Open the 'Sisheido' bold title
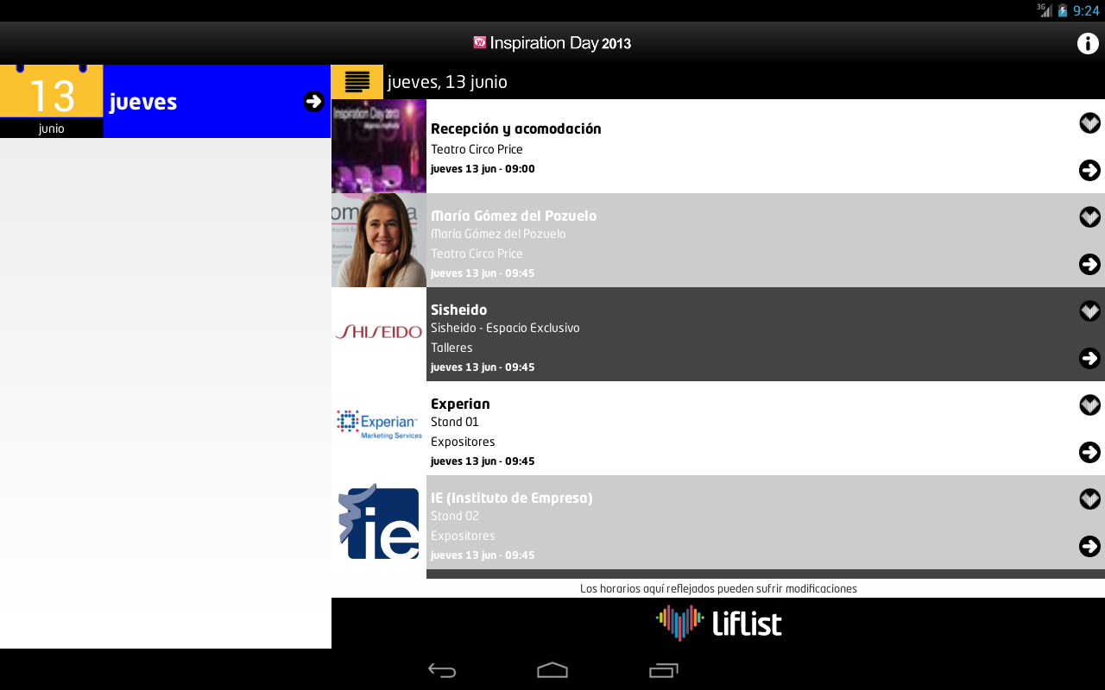This screenshot has width=1105, height=690. [x=458, y=310]
